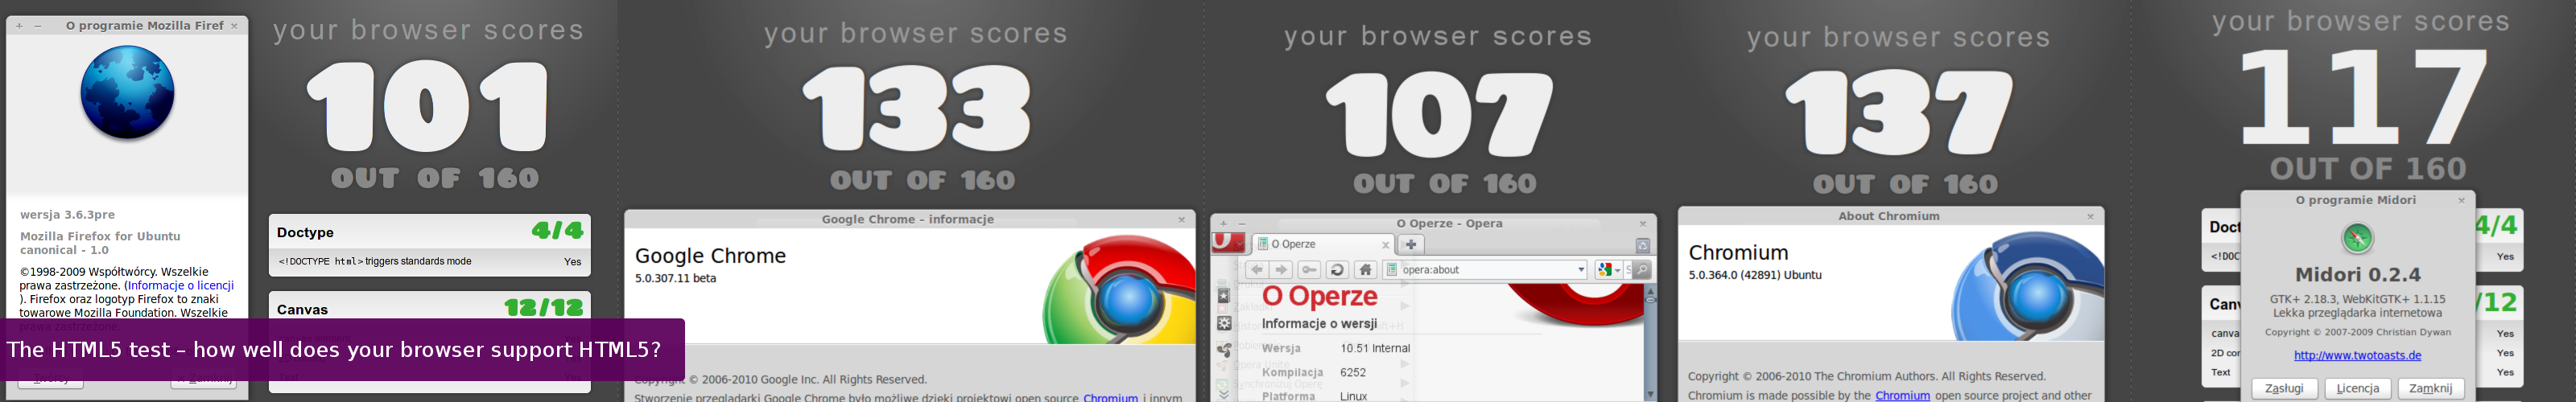Close the 'O Operze' tab in Opera
Image resolution: width=2576 pixels, height=402 pixels.
click(1385, 245)
